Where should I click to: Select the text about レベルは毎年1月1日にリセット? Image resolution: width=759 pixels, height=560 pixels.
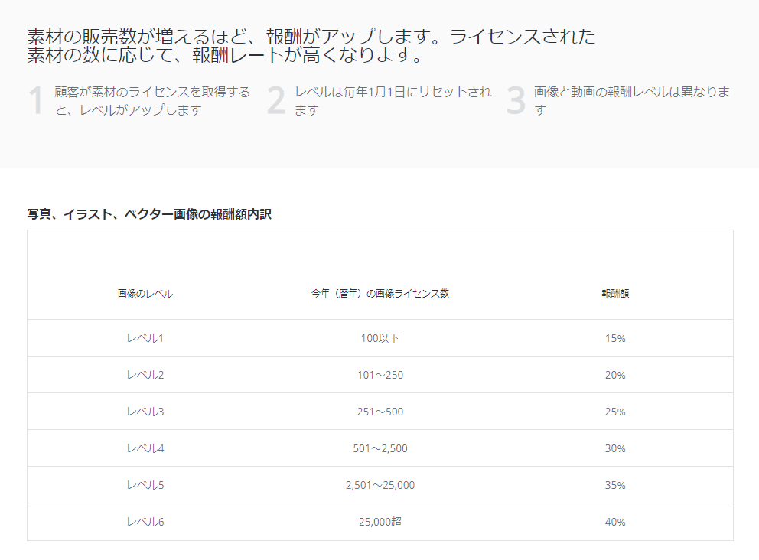click(393, 101)
